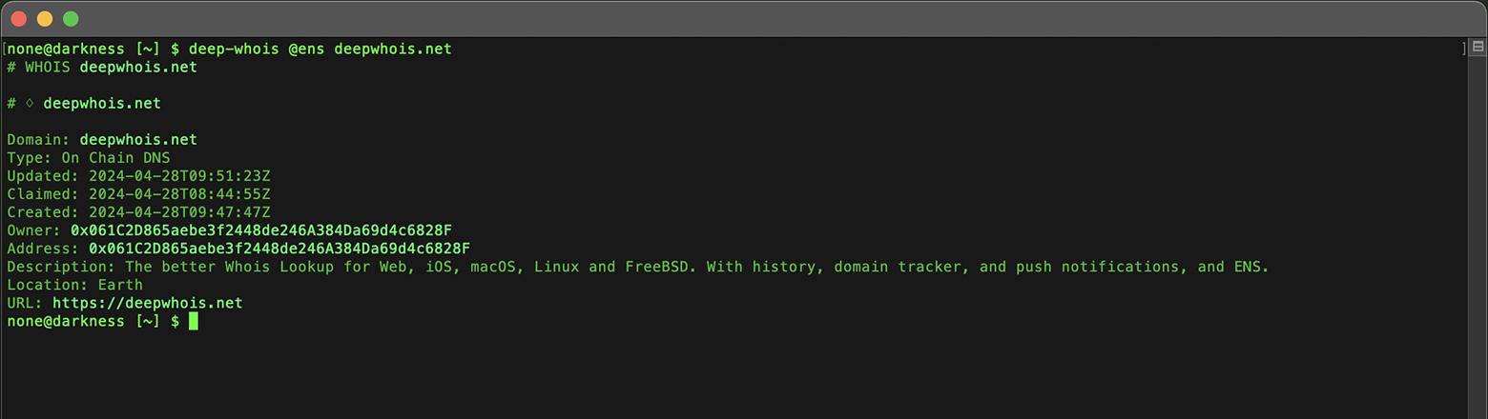Viewport: 1488px width, 419px height.
Task: Click the On Chain DNS type value
Action: pyautogui.click(x=115, y=158)
